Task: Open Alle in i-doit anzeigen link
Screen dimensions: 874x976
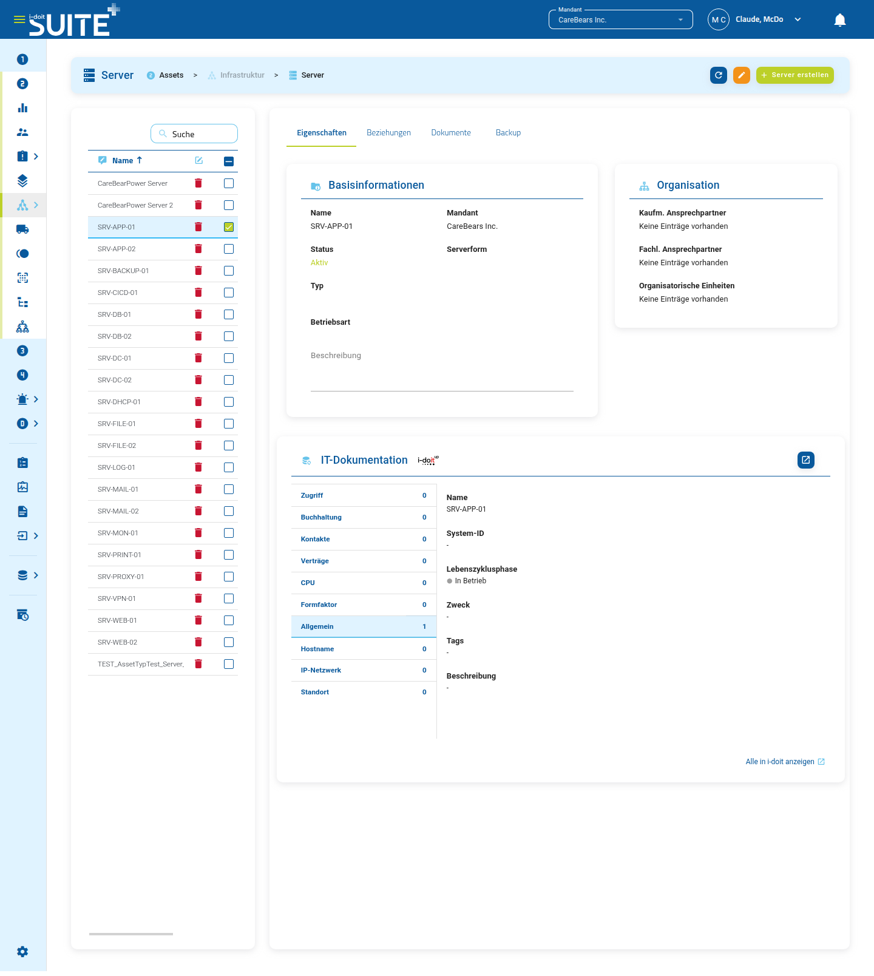Action: tap(785, 762)
